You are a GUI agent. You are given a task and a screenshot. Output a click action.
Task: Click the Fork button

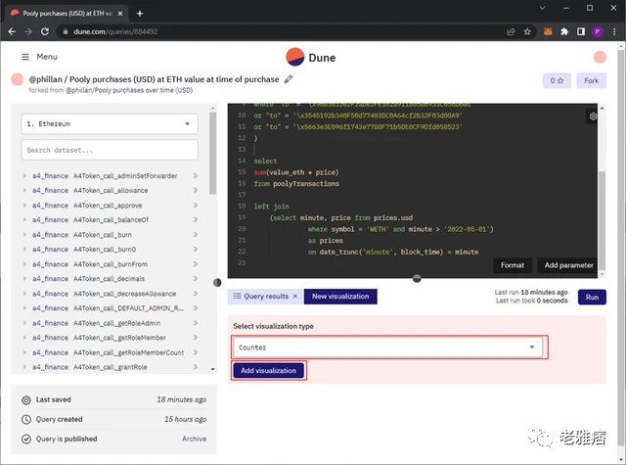(x=591, y=80)
